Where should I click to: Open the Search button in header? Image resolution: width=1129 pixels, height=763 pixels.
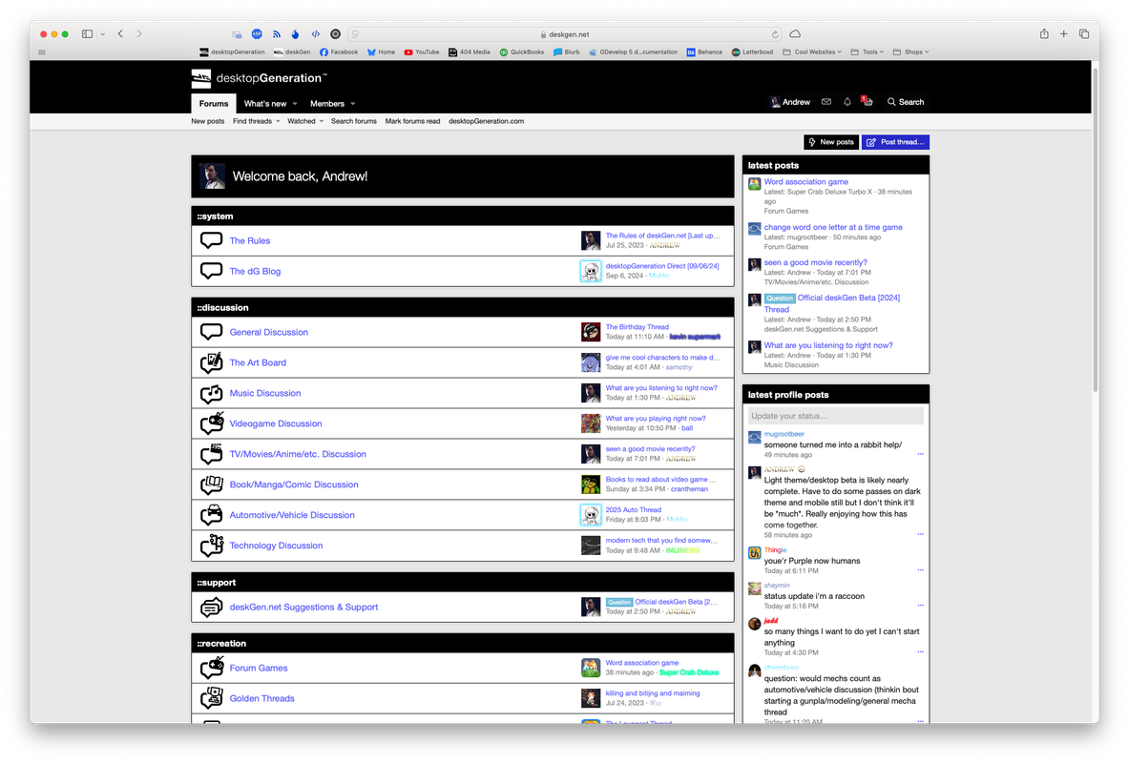tap(905, 102)
